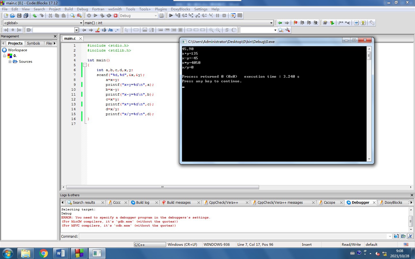Switch to the Build messages tab
415x259 pixels.
click(179, 203)
